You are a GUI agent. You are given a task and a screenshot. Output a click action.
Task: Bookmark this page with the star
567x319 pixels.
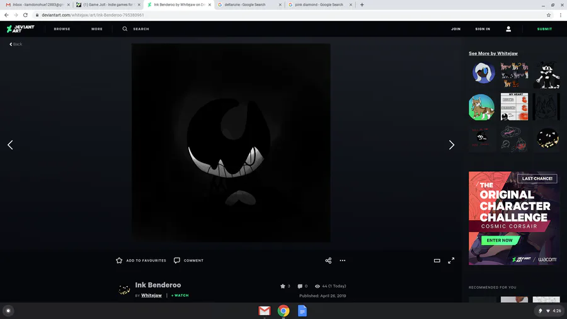pos(549,15)
